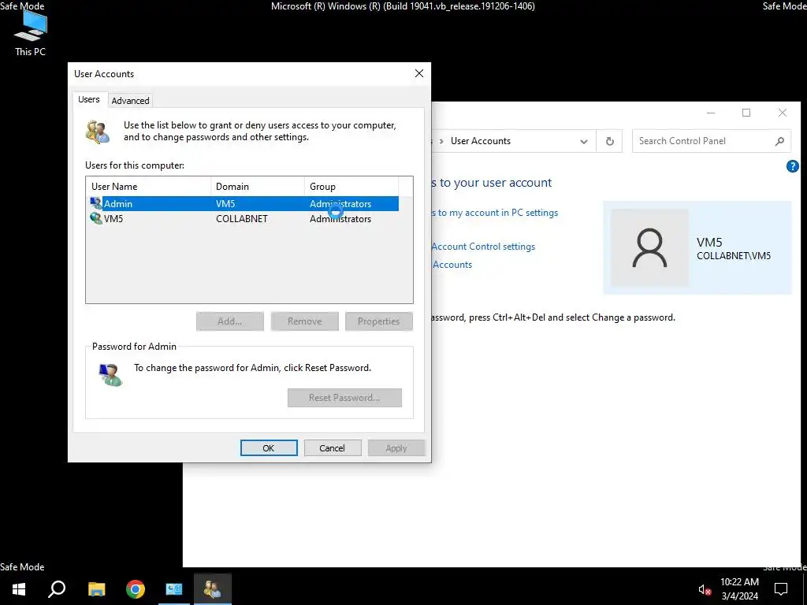Open File Explorer from taskbar
The image size is (807, 605).
point(97,589)
